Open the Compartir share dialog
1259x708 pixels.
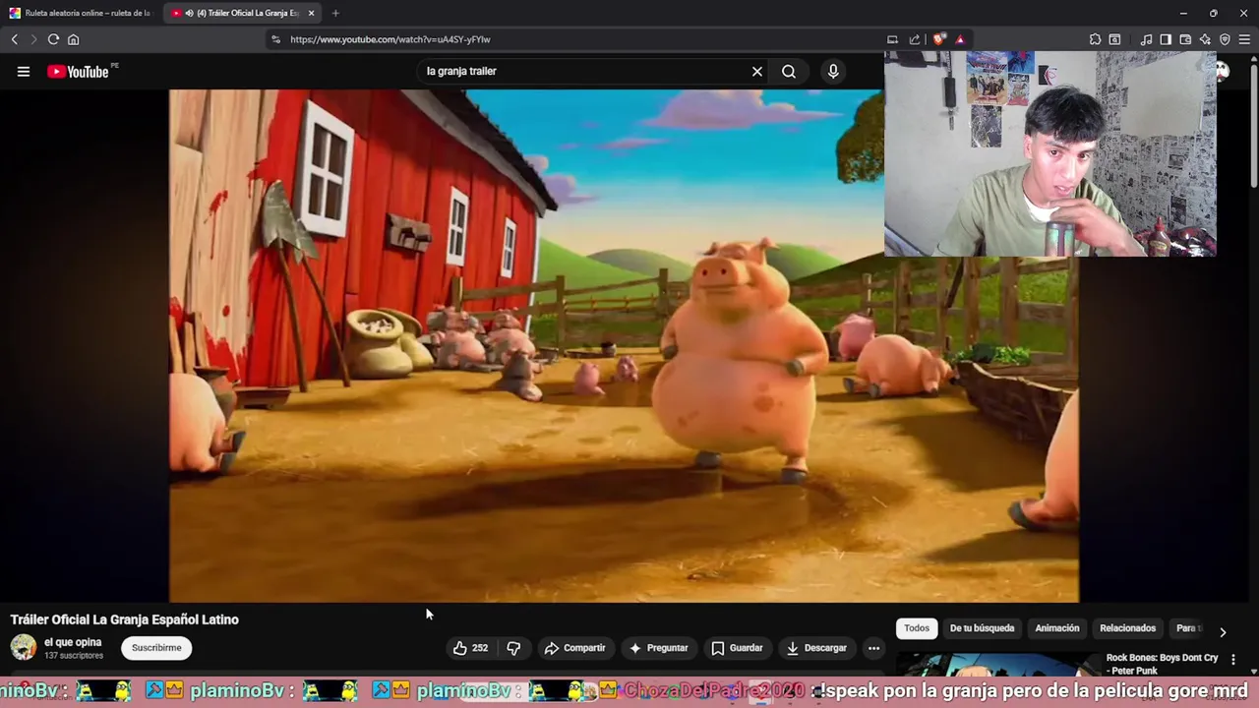(x=575, y=648)
